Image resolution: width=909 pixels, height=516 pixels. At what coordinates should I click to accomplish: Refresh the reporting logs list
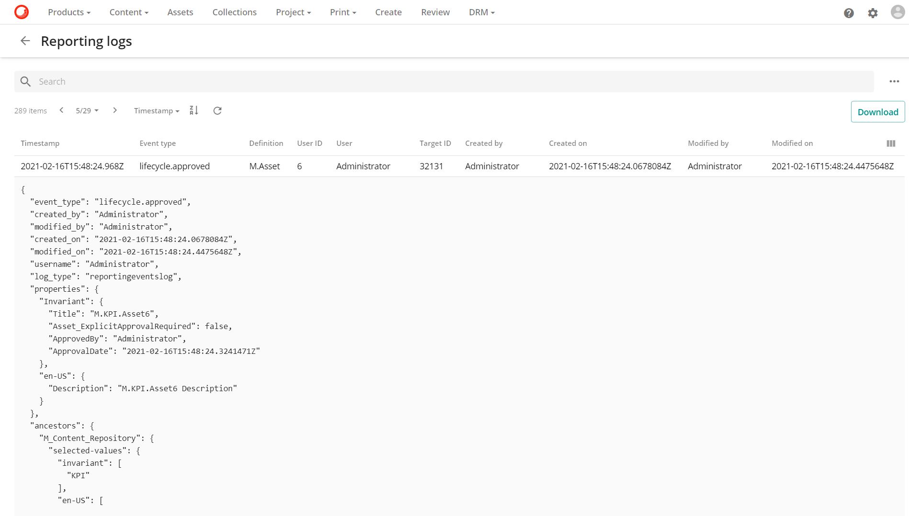(217, 110)
